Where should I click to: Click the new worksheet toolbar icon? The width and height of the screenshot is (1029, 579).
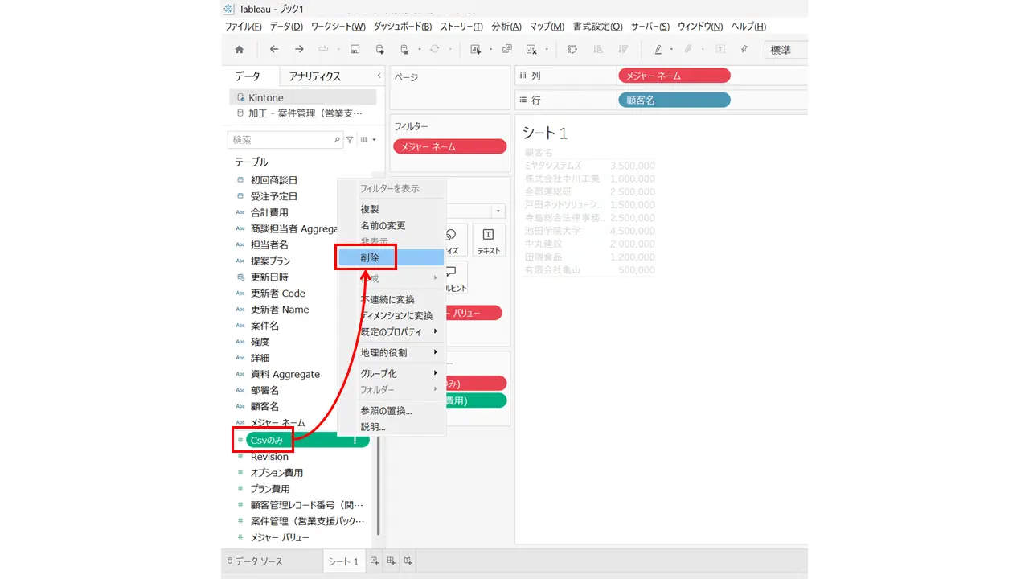point(475,49)
